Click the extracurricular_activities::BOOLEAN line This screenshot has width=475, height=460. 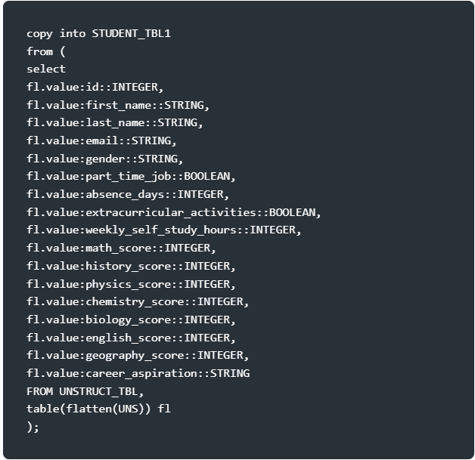(x=174, y=212)
